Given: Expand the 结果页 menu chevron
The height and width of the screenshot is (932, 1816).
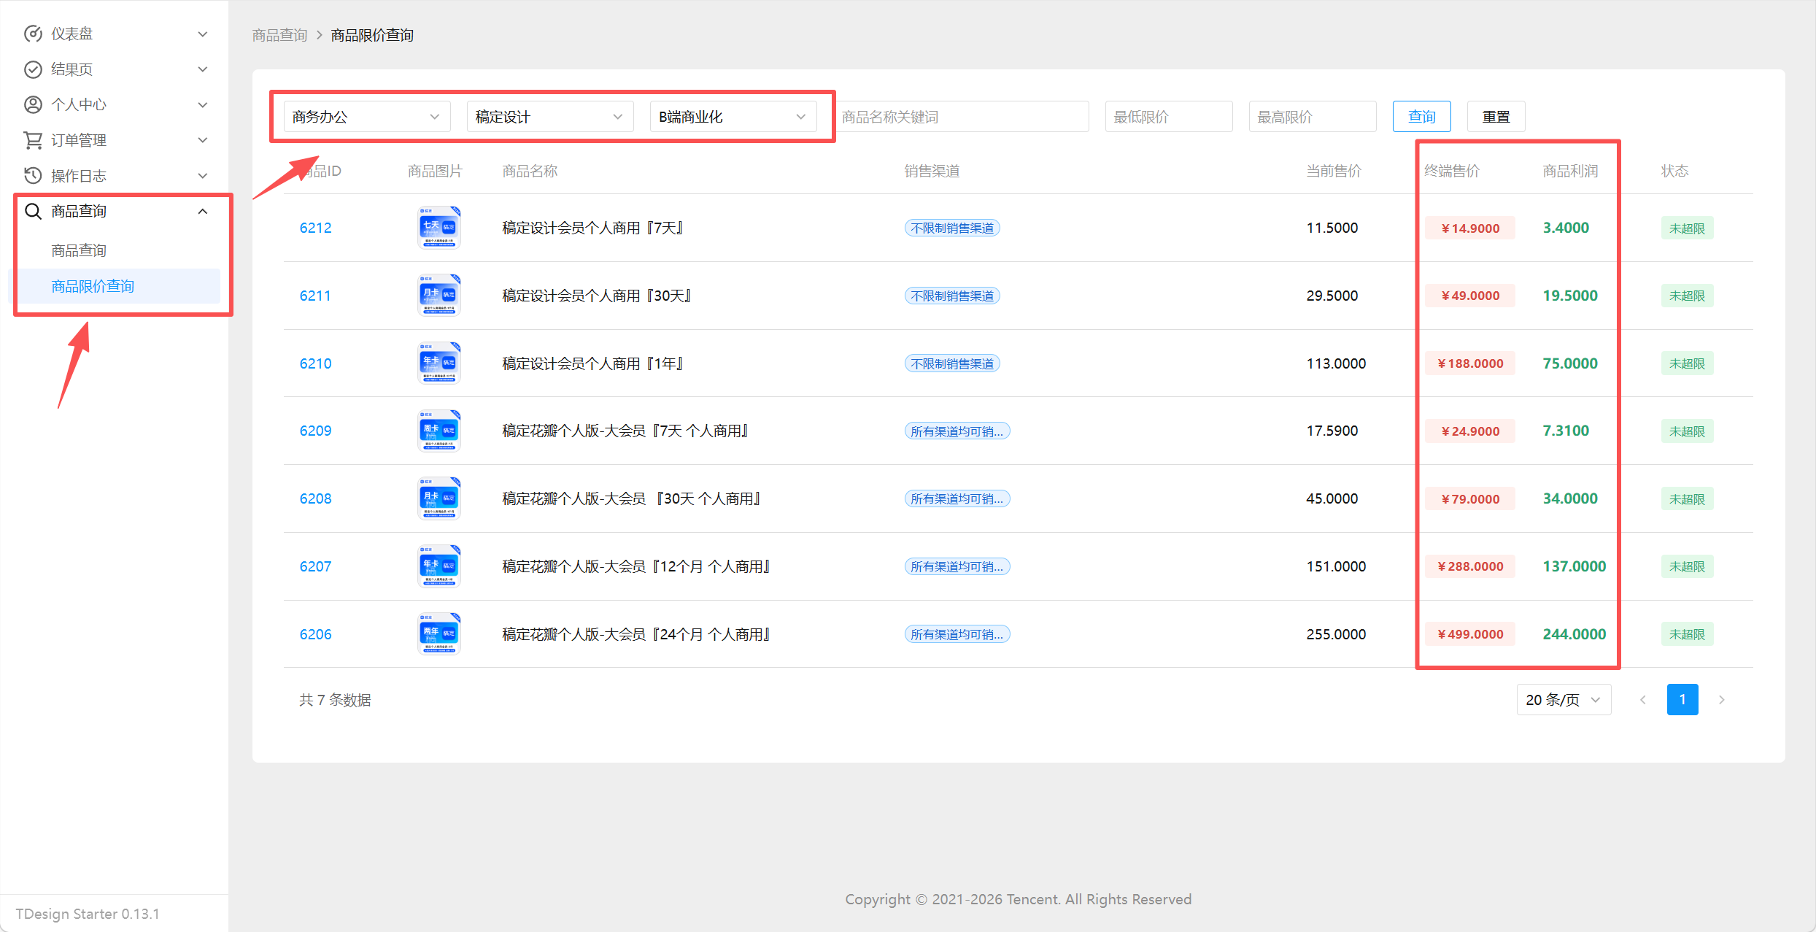Looking at the screenshot, I should (203, 69).
